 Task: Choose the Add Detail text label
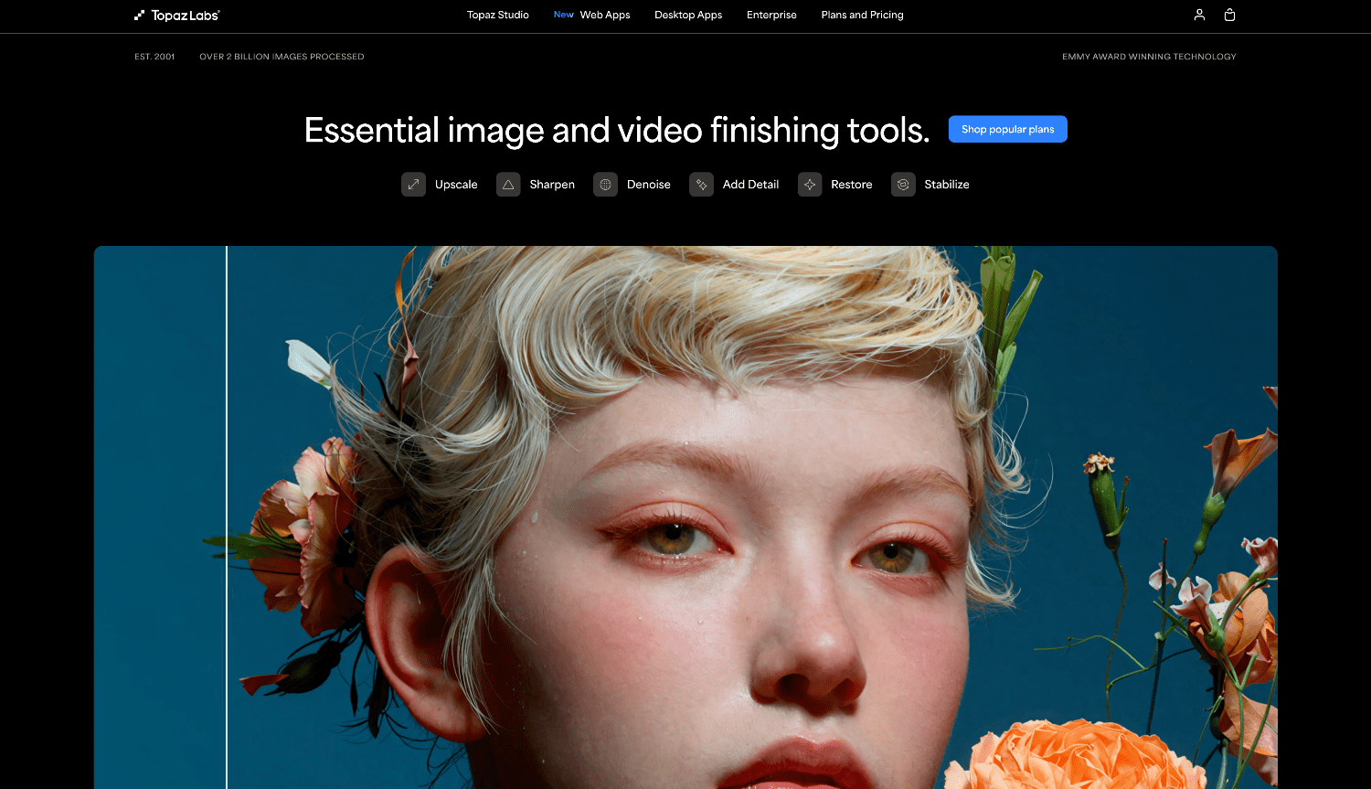(x=750, y=185)
